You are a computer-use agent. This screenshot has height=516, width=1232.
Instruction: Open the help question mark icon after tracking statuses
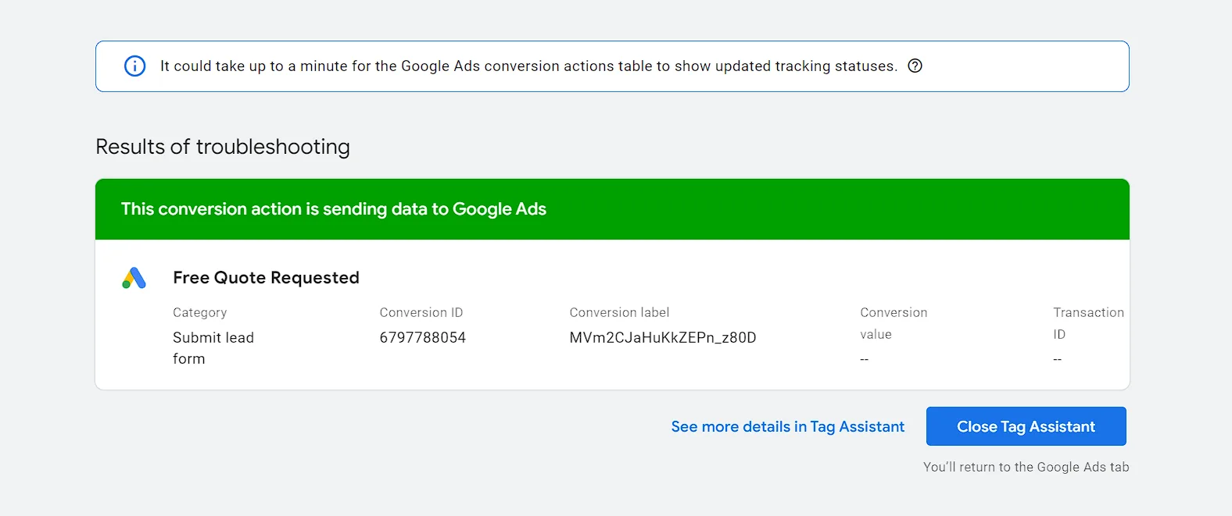[x=915, y=66]
